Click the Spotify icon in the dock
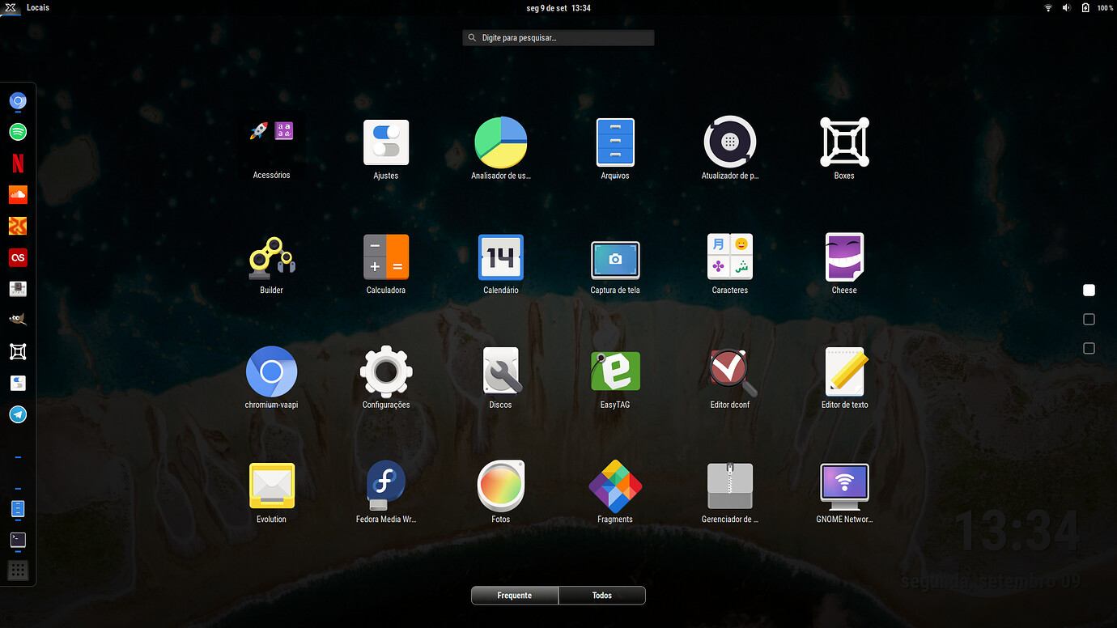The height and width of the screenshot is (628, 1117). 18,132
